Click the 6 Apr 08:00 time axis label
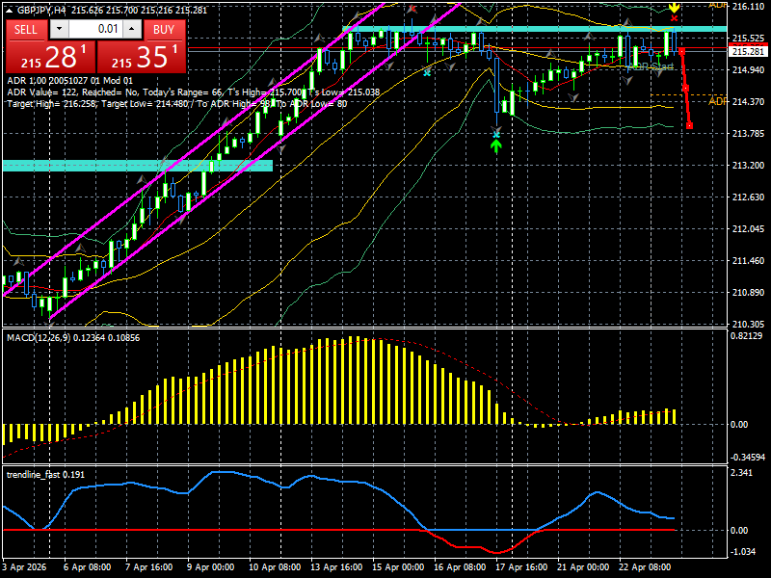The image size is (771, 578). 88,567
